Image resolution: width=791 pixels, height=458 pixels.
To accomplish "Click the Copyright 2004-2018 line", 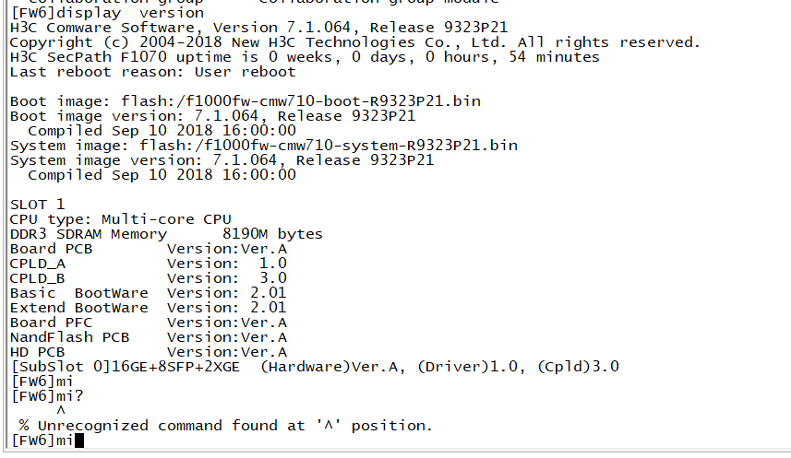I will [x=354, y=42].
